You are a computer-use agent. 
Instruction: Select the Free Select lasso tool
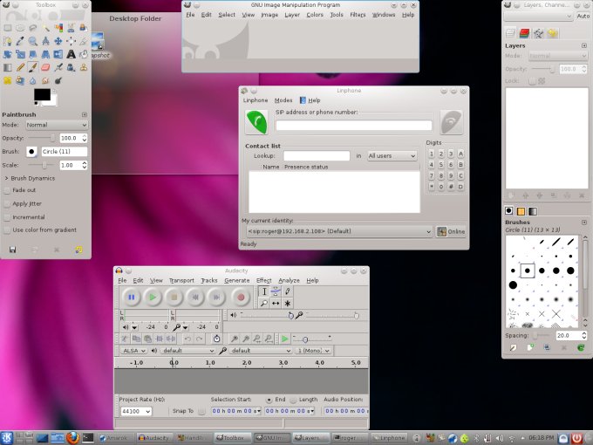click(33, 28)
